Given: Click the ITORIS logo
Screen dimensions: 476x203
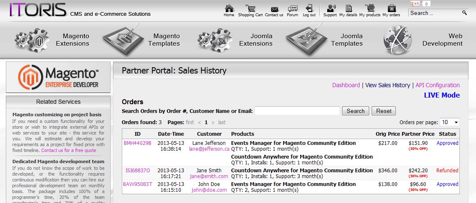Looking at the screenshot, I should tap(38, 10).
